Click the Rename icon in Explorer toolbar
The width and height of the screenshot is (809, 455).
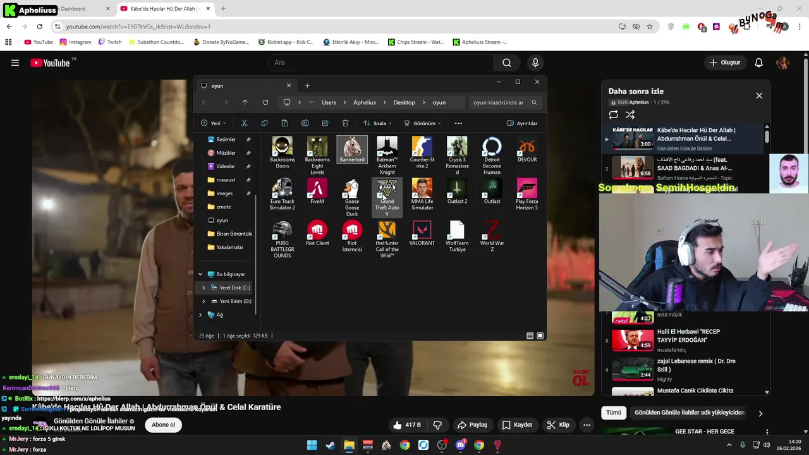click(305, 123)
